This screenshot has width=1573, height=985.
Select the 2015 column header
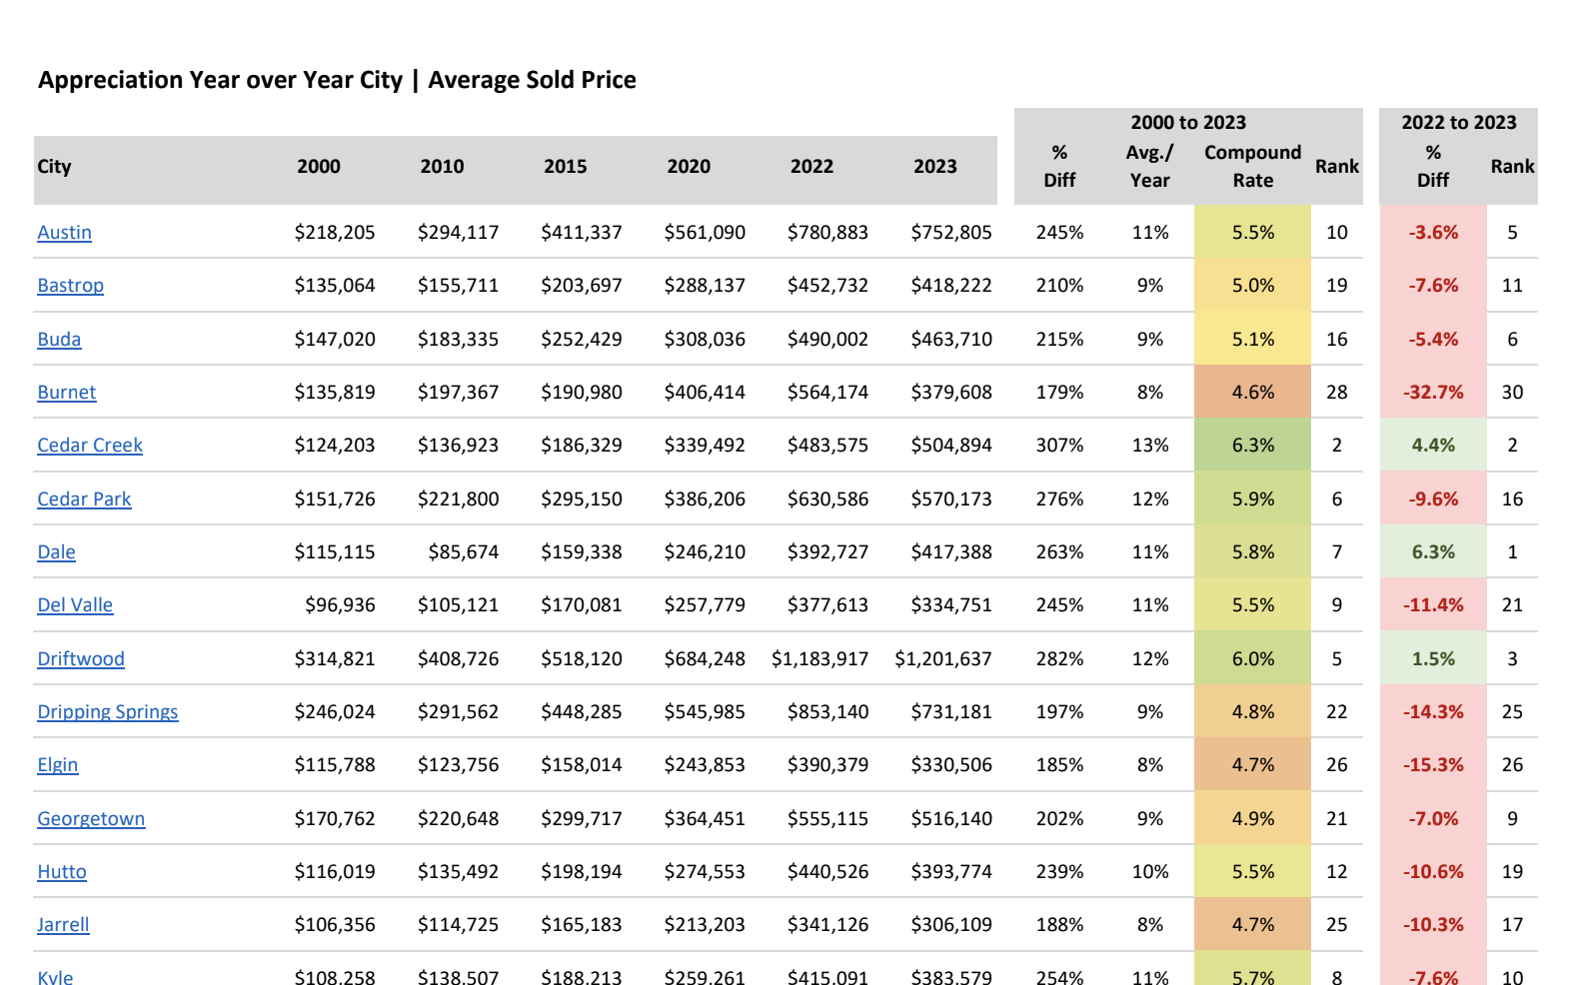pos(566,167)
